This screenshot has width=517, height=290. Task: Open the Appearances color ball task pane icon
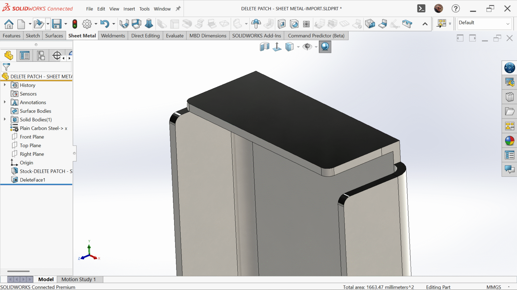tap(509, 141)
